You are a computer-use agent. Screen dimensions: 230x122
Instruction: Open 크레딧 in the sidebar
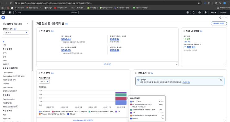coord(5,60)
